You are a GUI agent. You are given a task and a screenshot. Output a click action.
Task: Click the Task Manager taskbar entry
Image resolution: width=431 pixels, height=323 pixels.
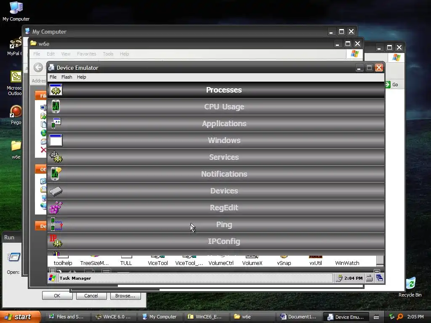tap(195, 278)
